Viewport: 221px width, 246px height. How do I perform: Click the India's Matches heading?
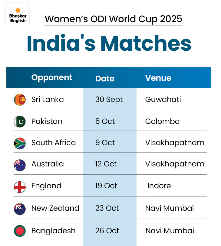109,44
